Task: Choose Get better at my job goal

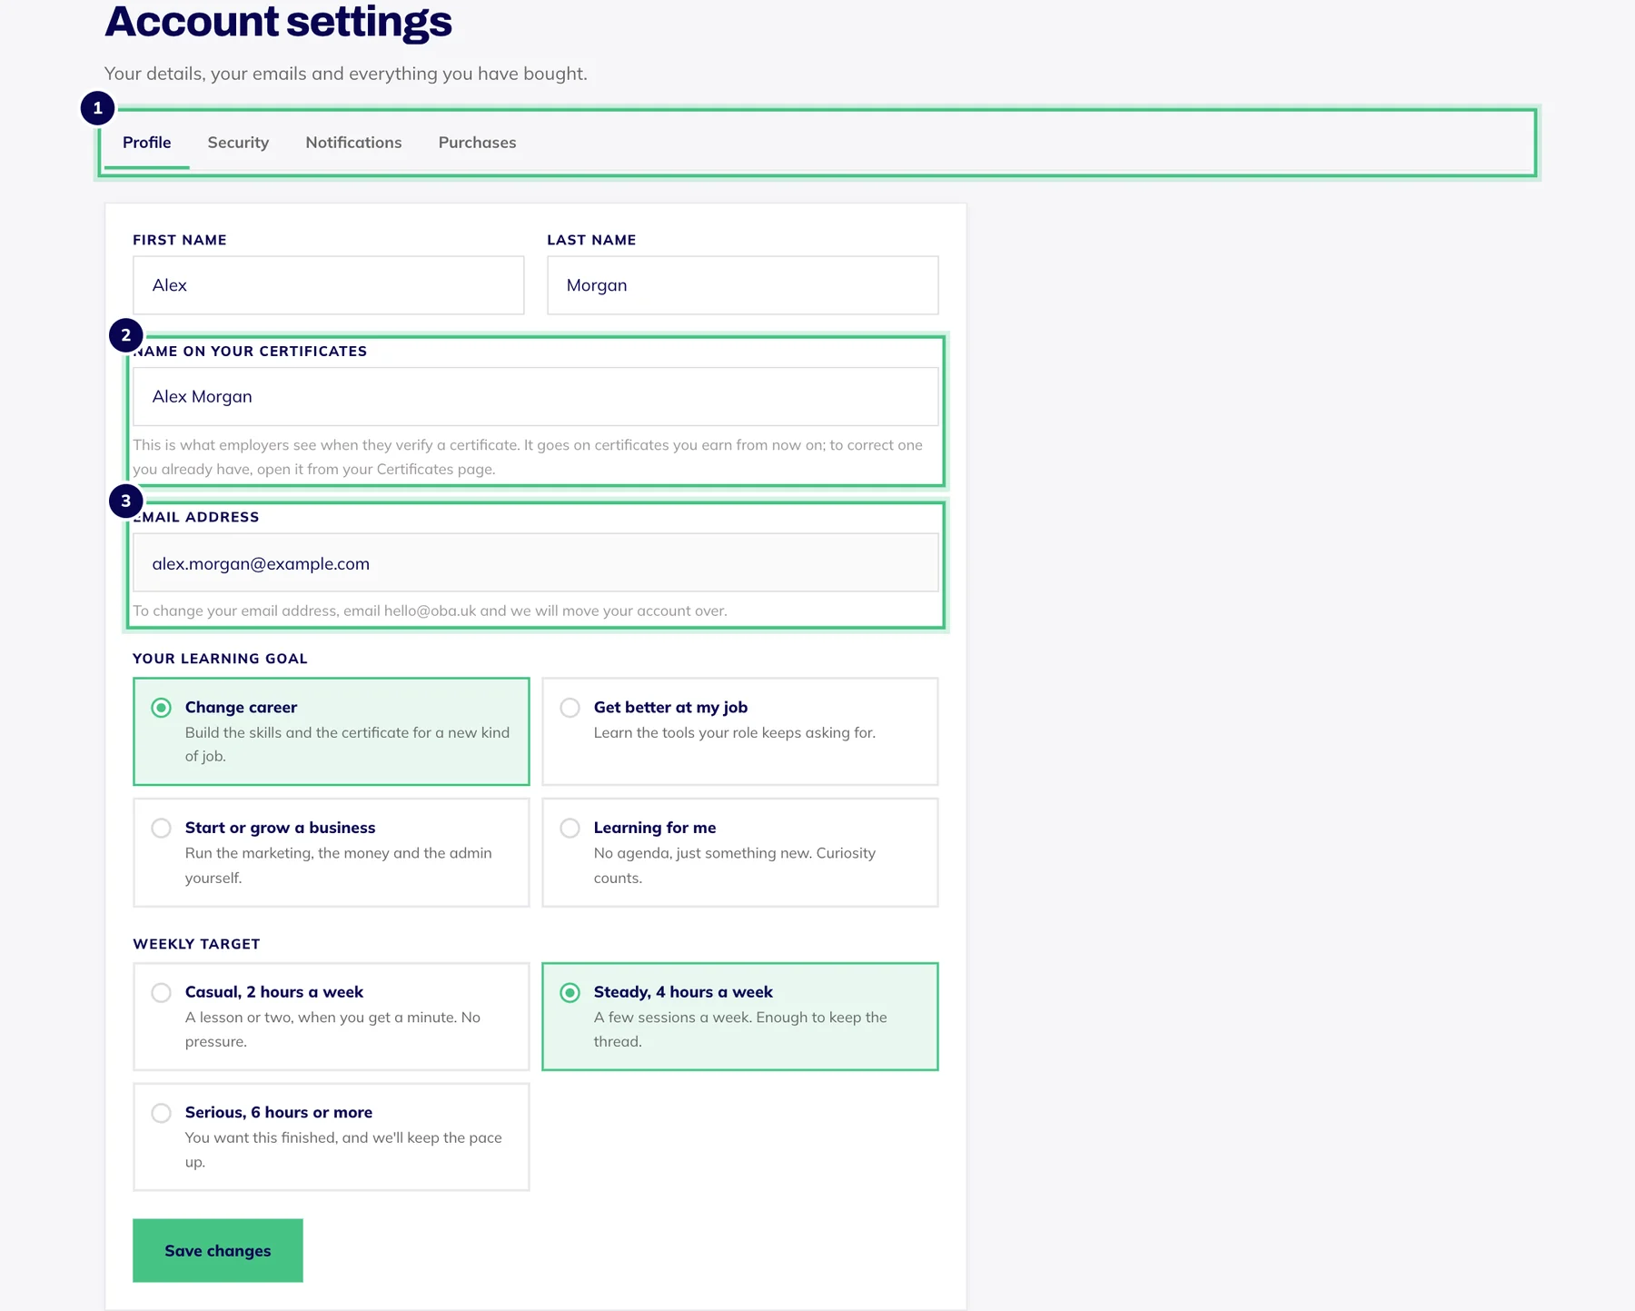Action: pyautogui.click(x=739, y=731)
